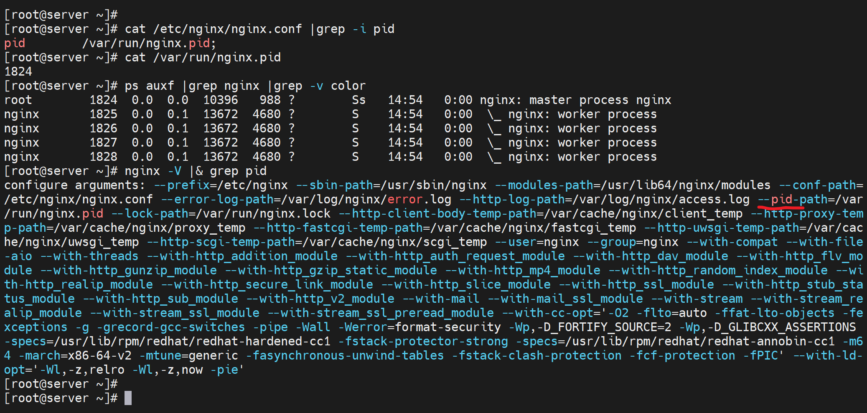
Task: Click the --lock-path configure option
Action: pos(221,214)
